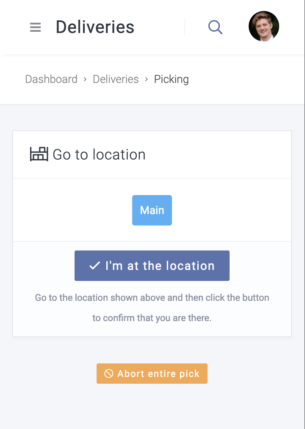Image resolution: width=305 pixels, height=429 pixels.
Task: Click the checkmark icon in location button
Action: tap(94, 266)
